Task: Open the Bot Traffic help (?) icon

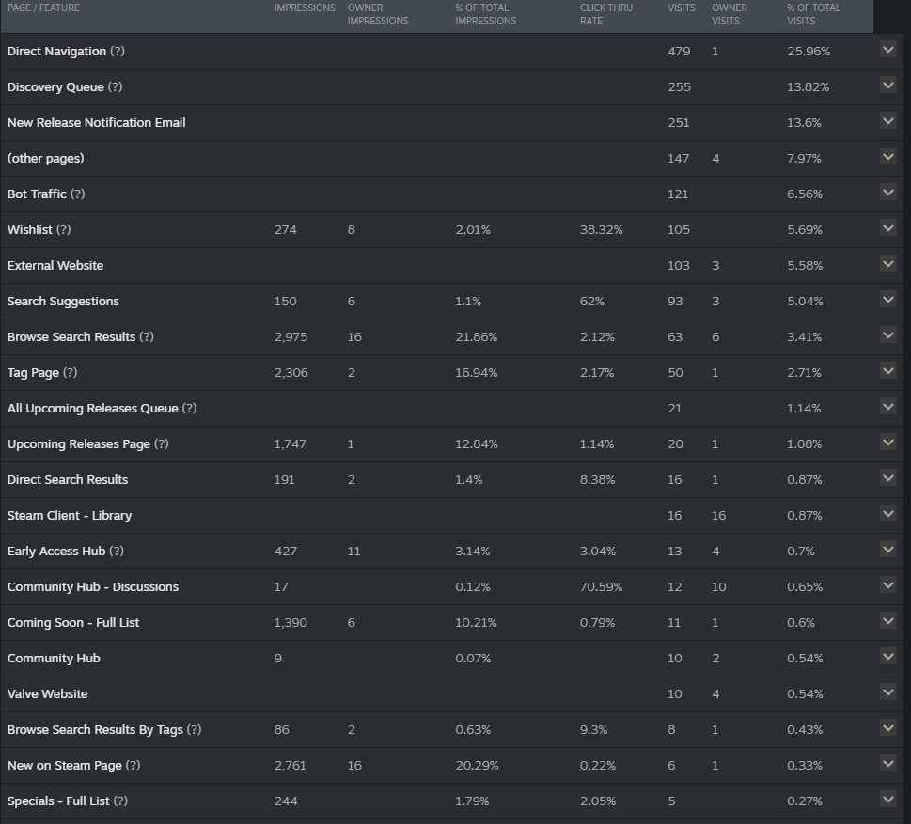Action: [77, 194]
